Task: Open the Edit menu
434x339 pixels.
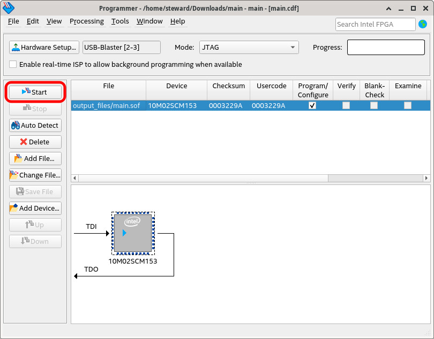Action: pyautogui.click(x=33, y=21)
